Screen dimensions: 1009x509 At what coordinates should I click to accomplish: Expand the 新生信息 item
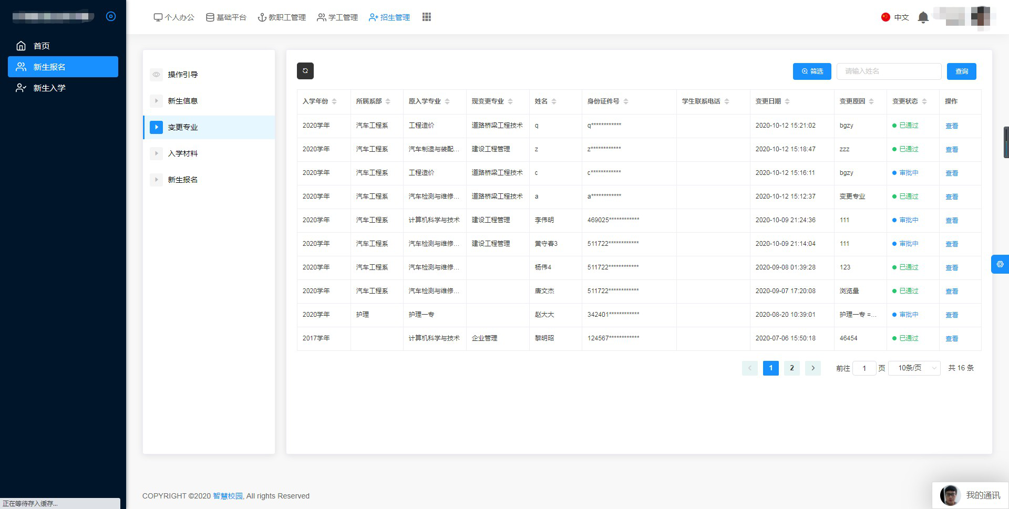click(x=156, y=101)
